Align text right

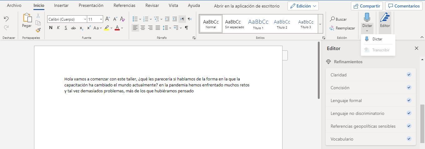pos(150,28)
